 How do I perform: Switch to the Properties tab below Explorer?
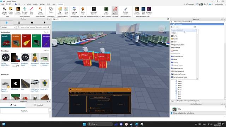tap(188, 101)
